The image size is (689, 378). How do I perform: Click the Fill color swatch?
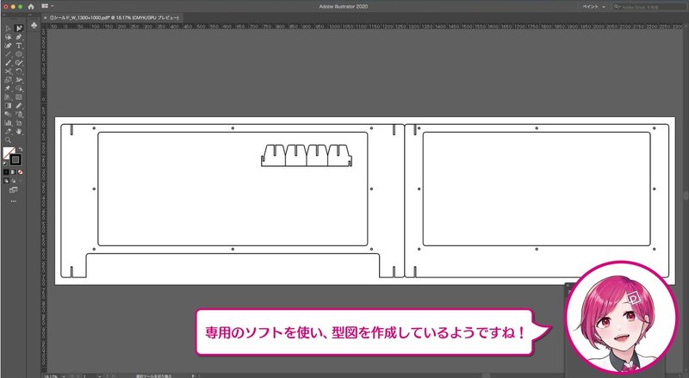pos(9,152)
